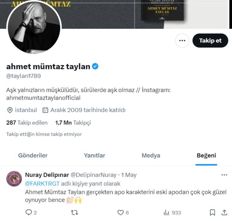Image resolution: width=232 pixels, height=221 pixels.
Task: Open tweet view analytics icon
Action: point(167,212)
